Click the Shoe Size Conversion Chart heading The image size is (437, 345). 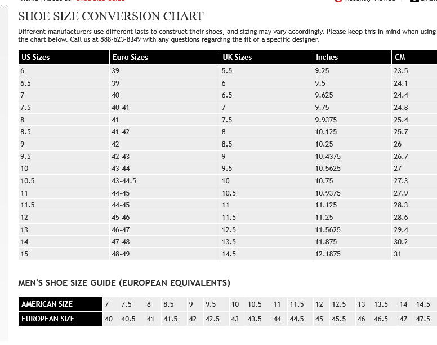click(x=111, y=16)
